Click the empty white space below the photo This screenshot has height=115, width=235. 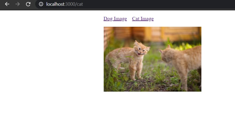[x=152, y=103]
